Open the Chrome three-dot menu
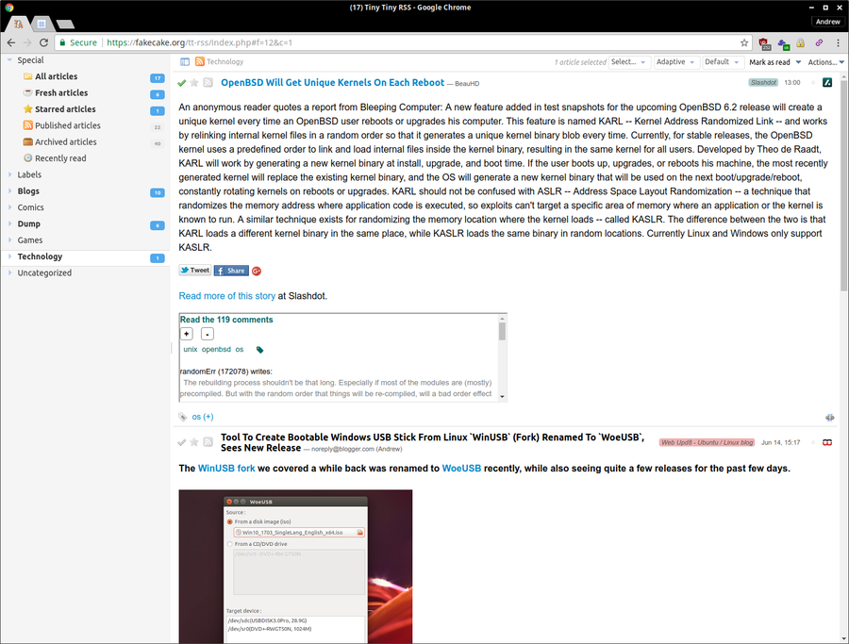This screenshot has height=644, width=849. (x=838, y=42)
